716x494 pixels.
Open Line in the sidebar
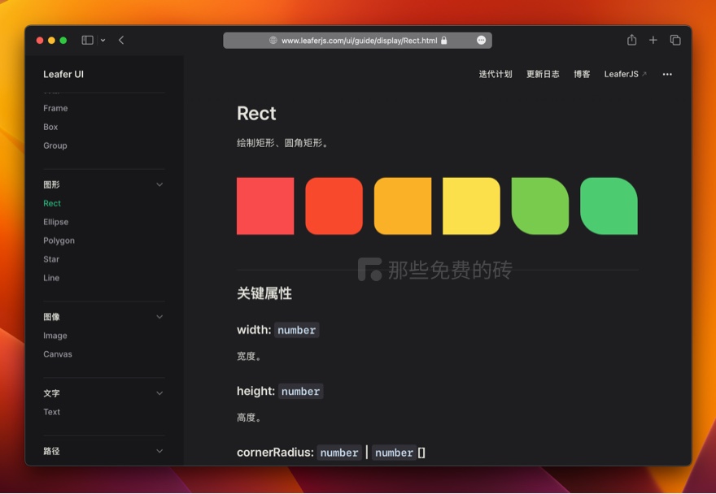tap(51, 278)
